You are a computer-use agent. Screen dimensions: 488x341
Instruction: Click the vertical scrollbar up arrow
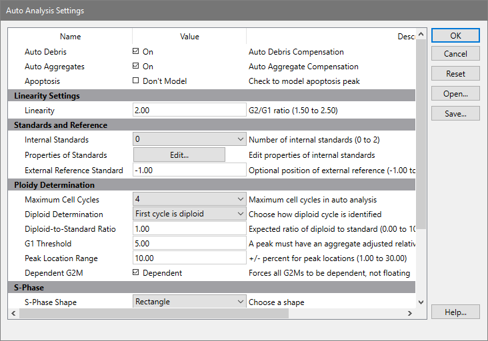click(421, 34)
